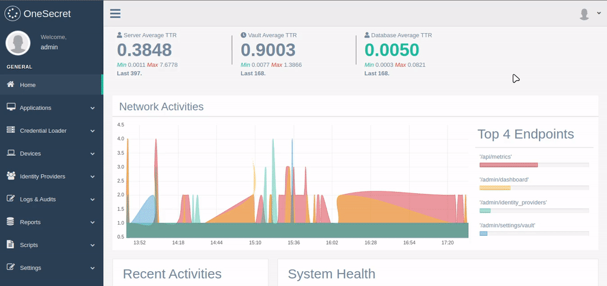The width and height of the screenshot is (607, 286).
Task: Expand the Devices chevron
Action: [92, 154]
